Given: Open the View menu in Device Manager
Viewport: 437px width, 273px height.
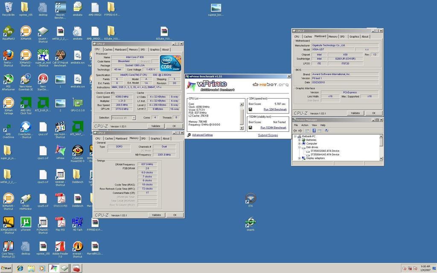Looking at the screenshot, I should pyautogui.click(x=315, y=125).
